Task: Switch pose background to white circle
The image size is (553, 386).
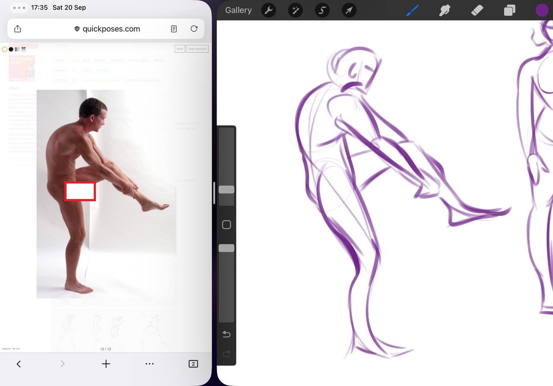Action: pos(5,49)
